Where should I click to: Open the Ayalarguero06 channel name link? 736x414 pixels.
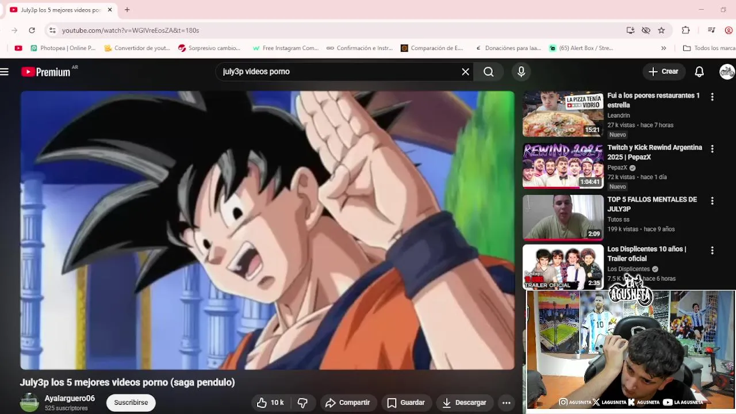pos(70,398)
